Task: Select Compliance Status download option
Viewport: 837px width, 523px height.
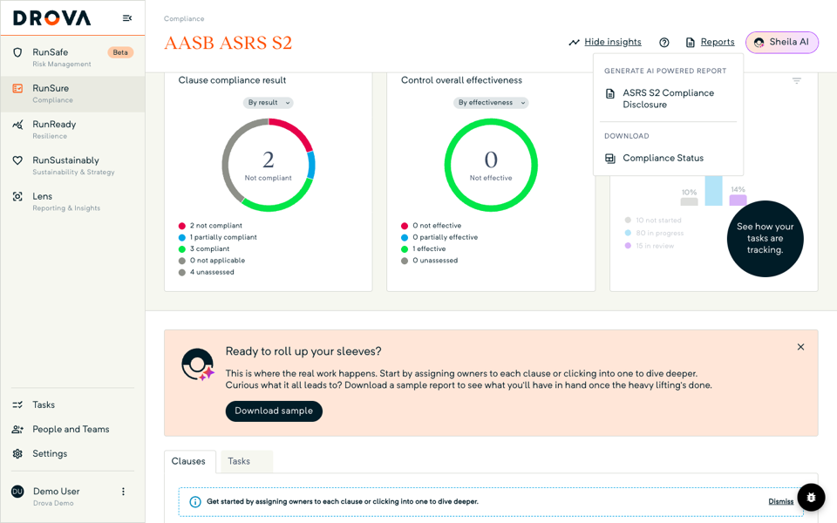Action: point(669,158)
